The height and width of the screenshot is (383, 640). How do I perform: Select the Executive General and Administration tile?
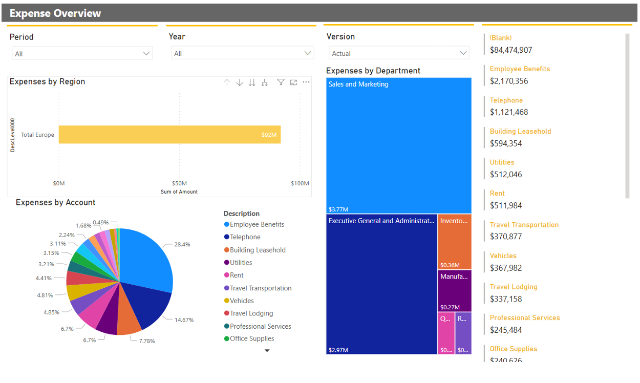pos(382,284)
